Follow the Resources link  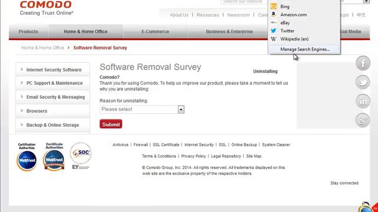(x=208, y=15)
